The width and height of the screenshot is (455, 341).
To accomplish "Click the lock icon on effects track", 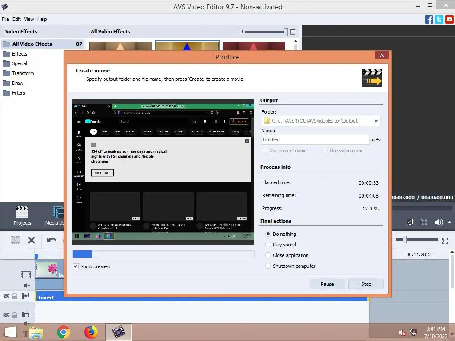I will click(15, 296).
